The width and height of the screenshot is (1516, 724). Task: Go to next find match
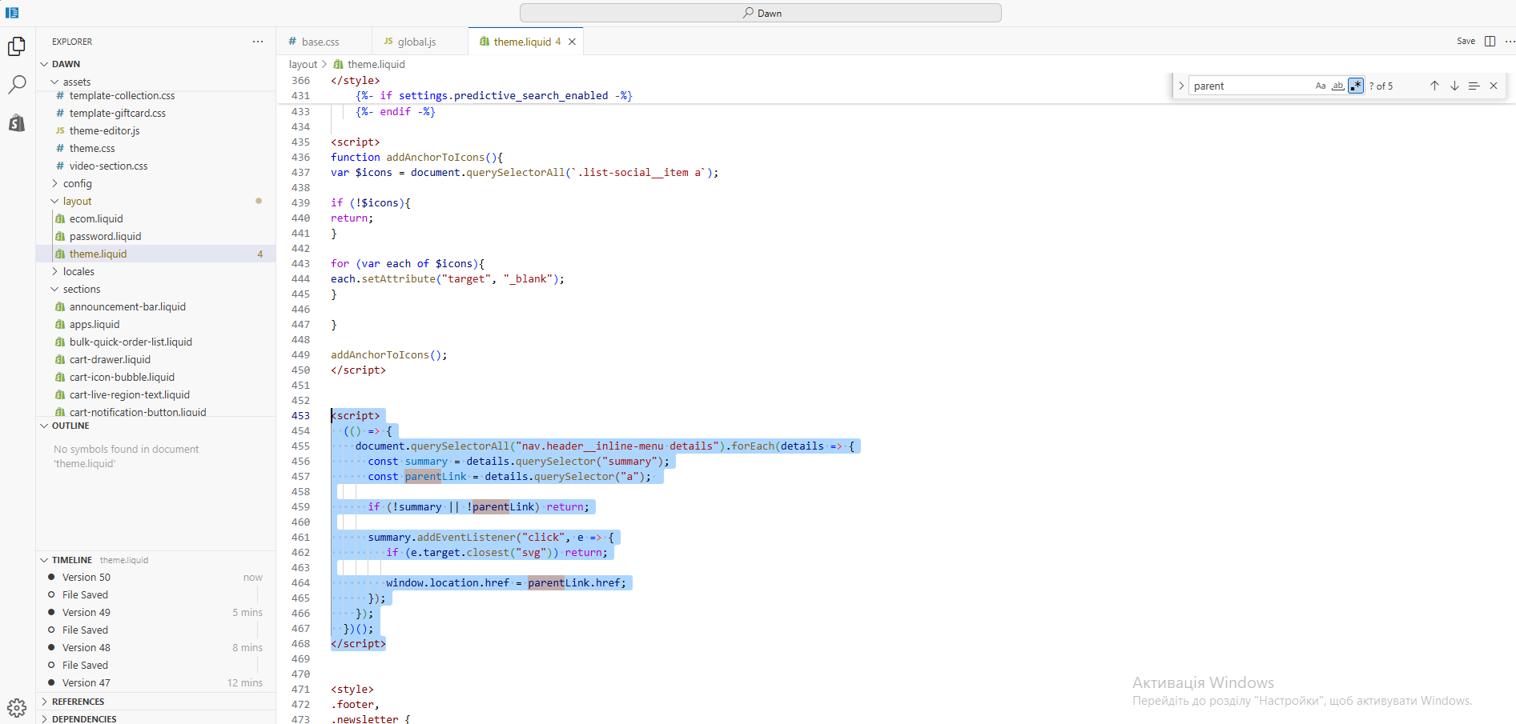(x=1454, y=86)
